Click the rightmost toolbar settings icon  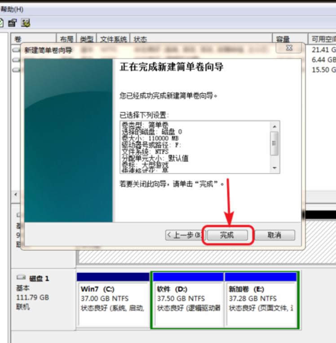coord(25,22)
